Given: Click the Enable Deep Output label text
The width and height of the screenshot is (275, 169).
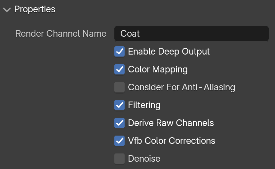Looking at the screenshot, I should [169, 52].
